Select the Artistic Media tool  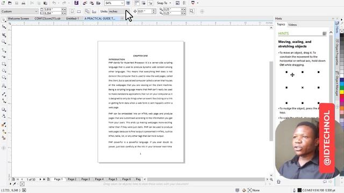[x=4, y=57]
